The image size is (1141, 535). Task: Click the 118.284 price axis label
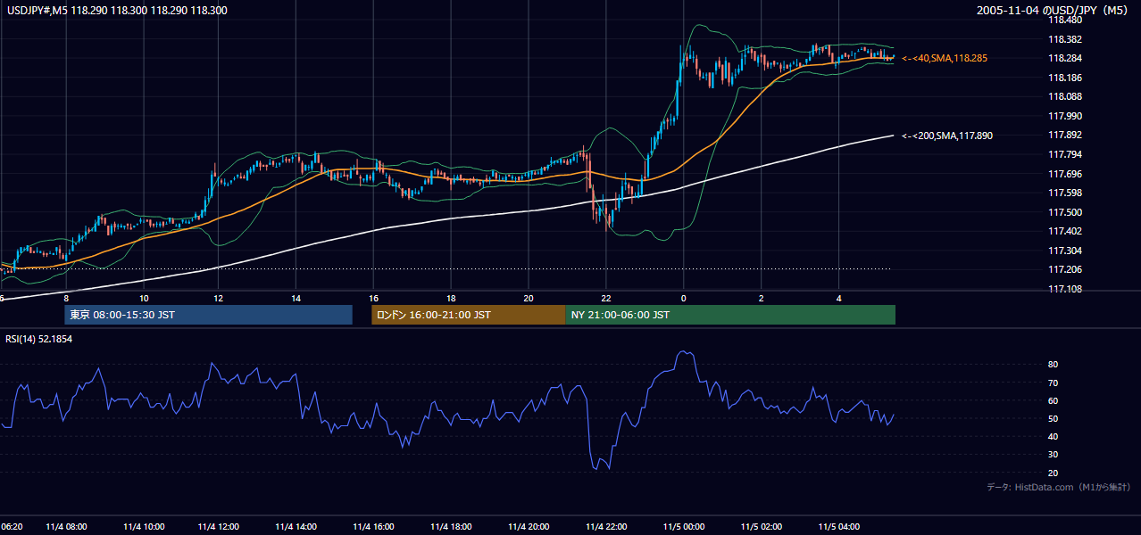(x=1064, y=58)
